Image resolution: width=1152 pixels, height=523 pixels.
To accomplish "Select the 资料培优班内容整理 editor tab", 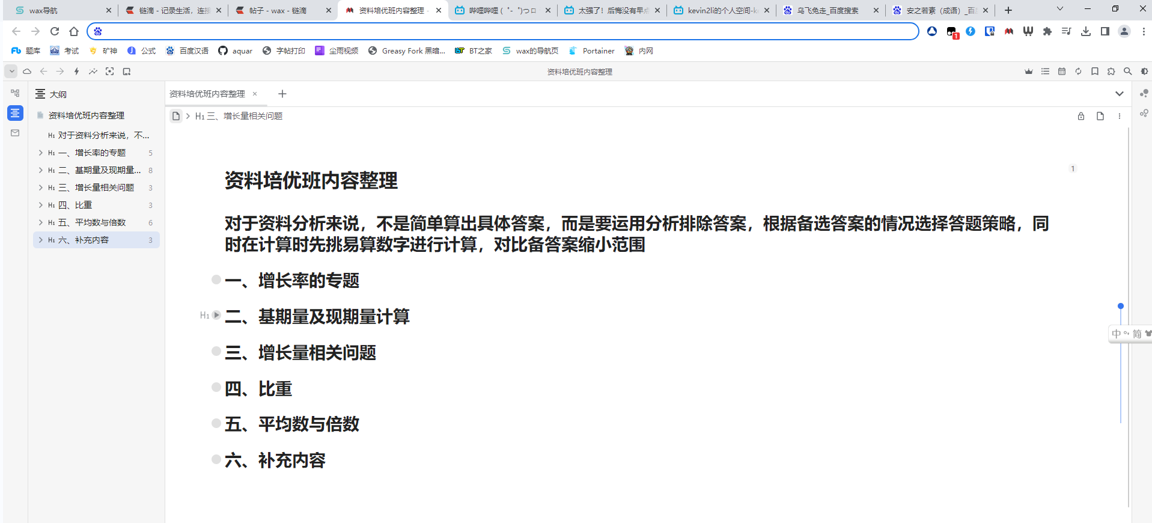I will [x=207, y=94].
